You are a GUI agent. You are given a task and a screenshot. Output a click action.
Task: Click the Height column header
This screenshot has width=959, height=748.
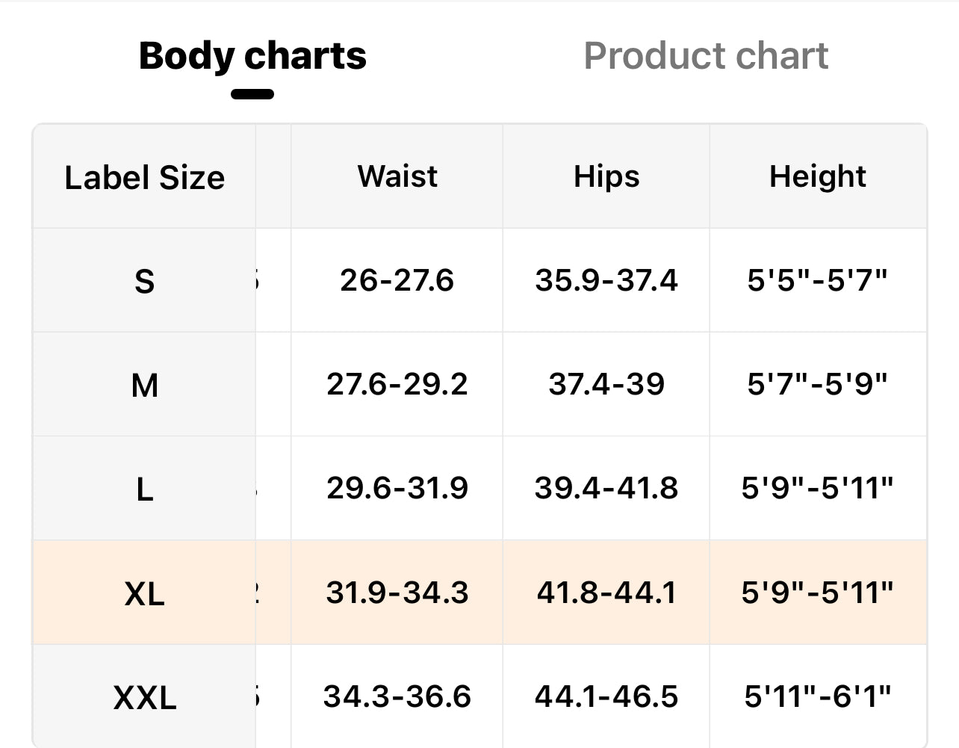coord(818,176)
